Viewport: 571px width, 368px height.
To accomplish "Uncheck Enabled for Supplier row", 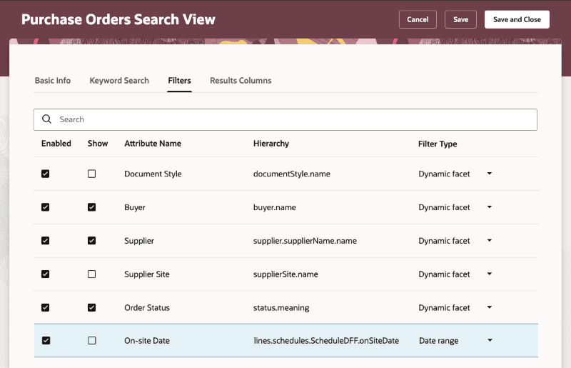I will point(45,241).
